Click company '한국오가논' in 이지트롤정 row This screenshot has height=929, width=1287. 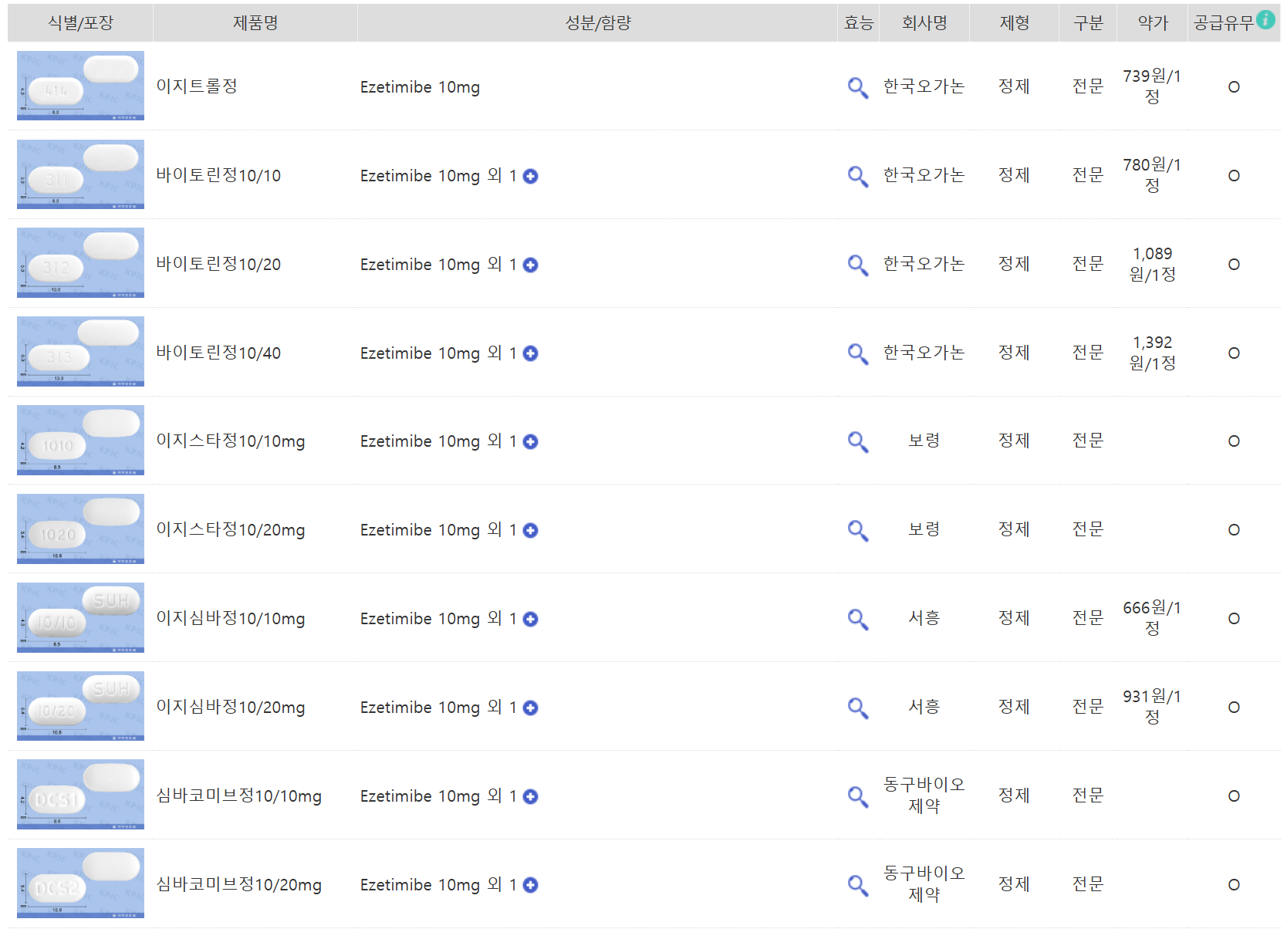(924, 86)
